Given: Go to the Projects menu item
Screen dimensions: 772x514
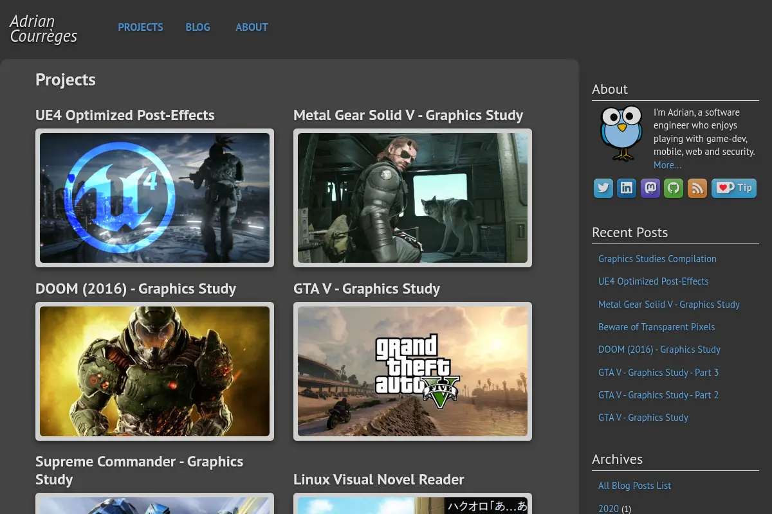Looking at the screenshot, I should (140, 27).
